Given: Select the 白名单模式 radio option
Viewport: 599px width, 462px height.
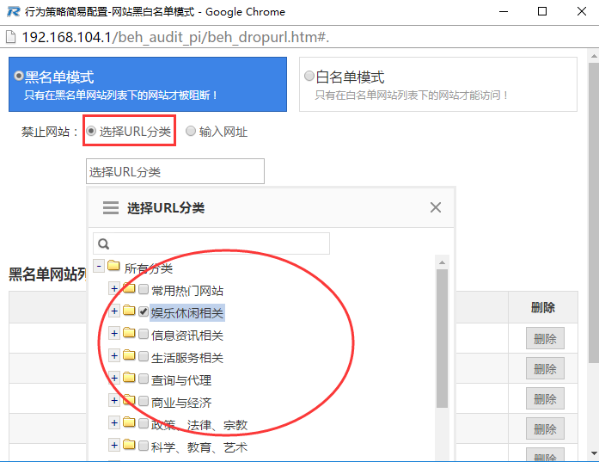Looking at the screenshot, I should click(309, 76).
